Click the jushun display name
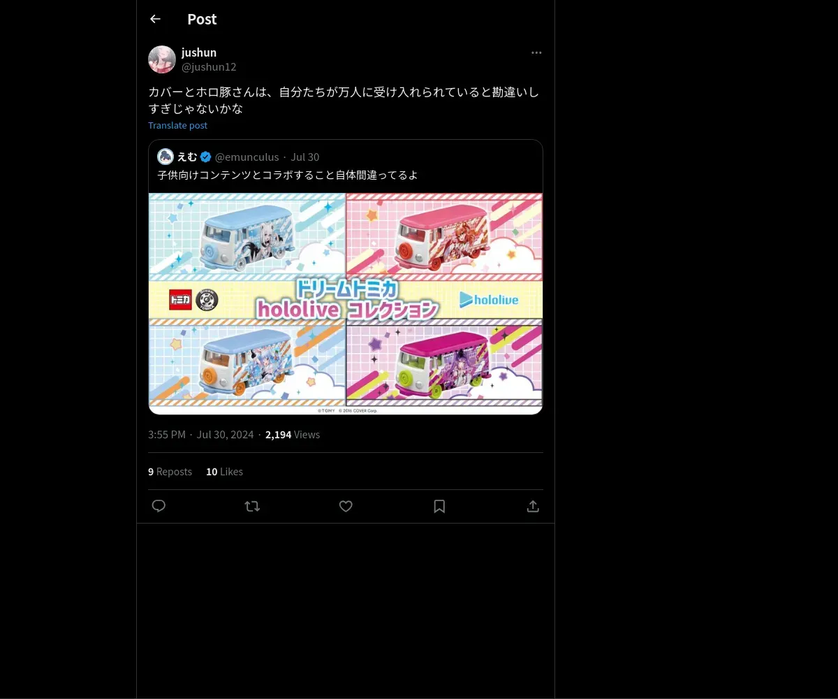The image size is (838, 699). [199, 52]
